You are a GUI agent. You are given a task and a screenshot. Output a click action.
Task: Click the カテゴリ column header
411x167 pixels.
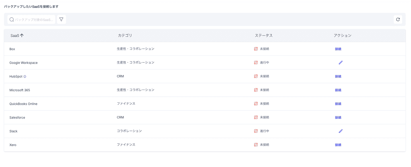(125, 36)
